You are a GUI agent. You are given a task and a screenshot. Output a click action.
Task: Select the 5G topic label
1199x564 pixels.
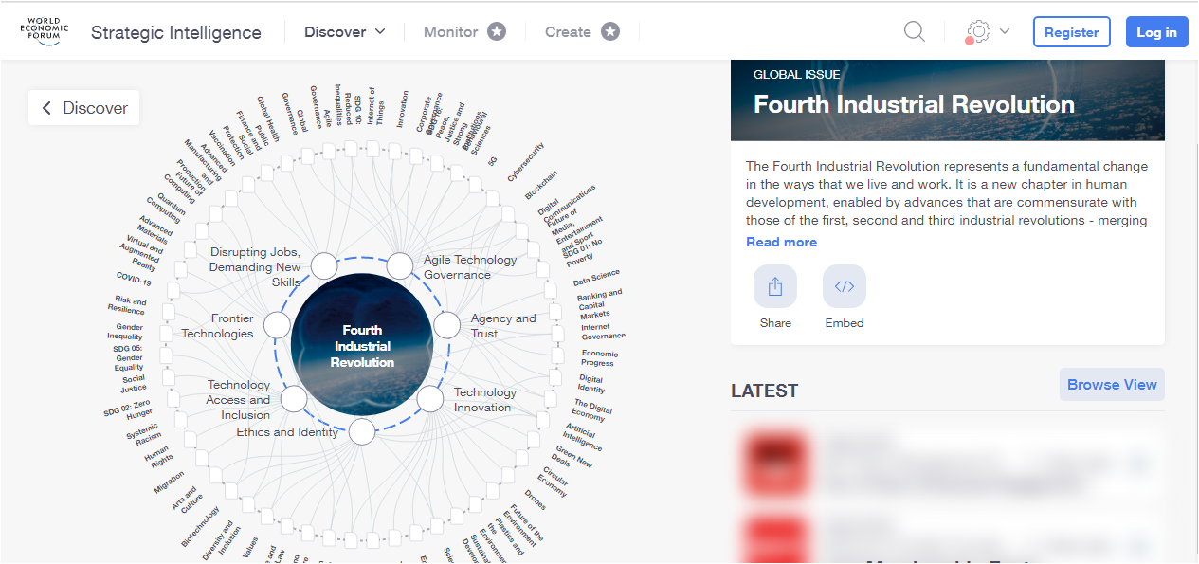[491, 162]
